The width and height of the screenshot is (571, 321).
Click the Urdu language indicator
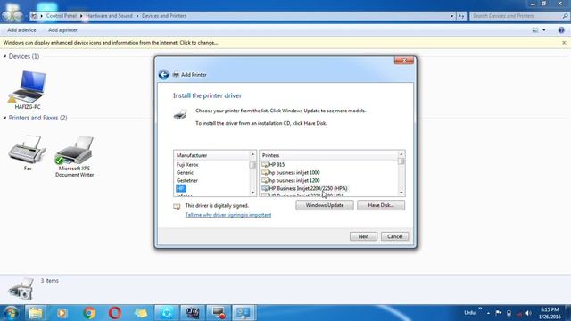(469, 313)
